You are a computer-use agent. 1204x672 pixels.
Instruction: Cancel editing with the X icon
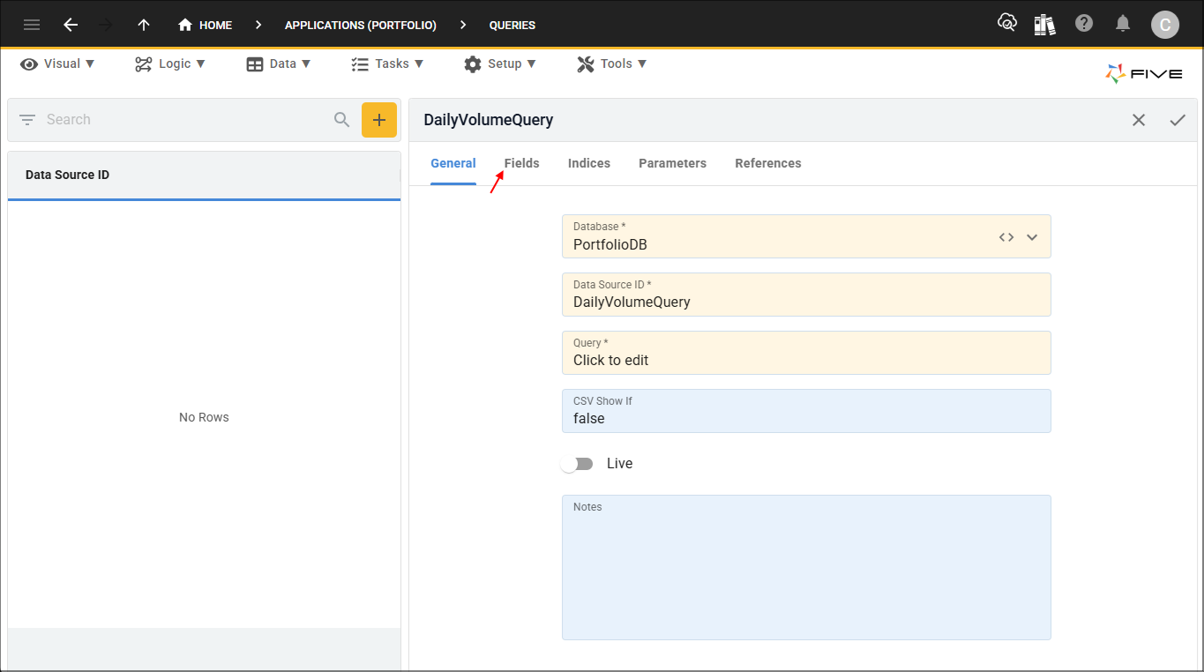point(1139,120)
